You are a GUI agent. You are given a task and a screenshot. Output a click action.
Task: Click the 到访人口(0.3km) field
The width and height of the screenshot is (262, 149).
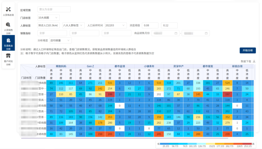[x=48, y=25]
